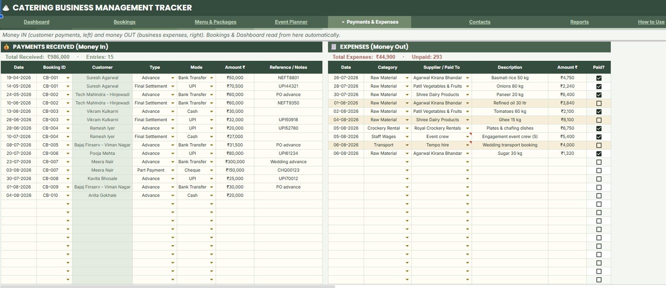Screen dimensions: 666x288
Task: Select the Payments Date column header
Action: pyautogui.click(x=19, y=67)
